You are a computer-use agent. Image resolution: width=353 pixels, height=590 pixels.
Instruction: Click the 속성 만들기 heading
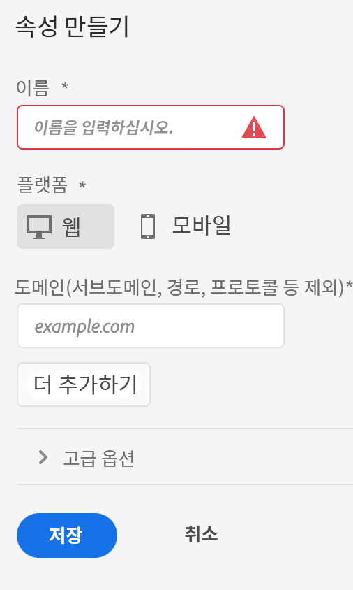[73, 27]
